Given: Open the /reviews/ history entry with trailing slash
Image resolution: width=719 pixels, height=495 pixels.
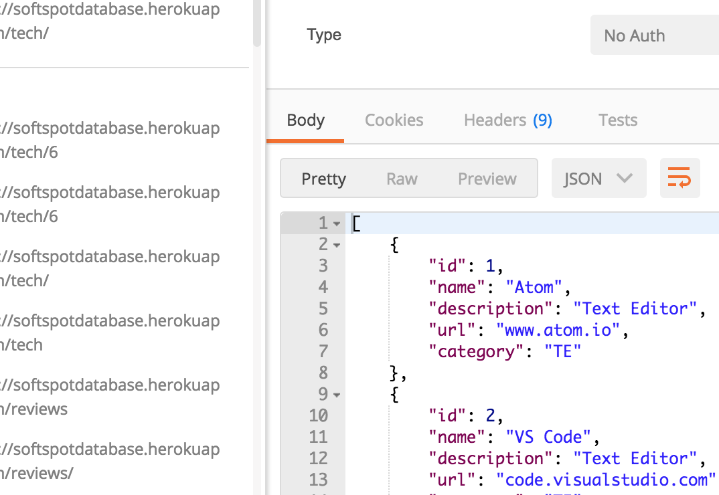Looking at the screenshot, I should click(x=110, y=461).
